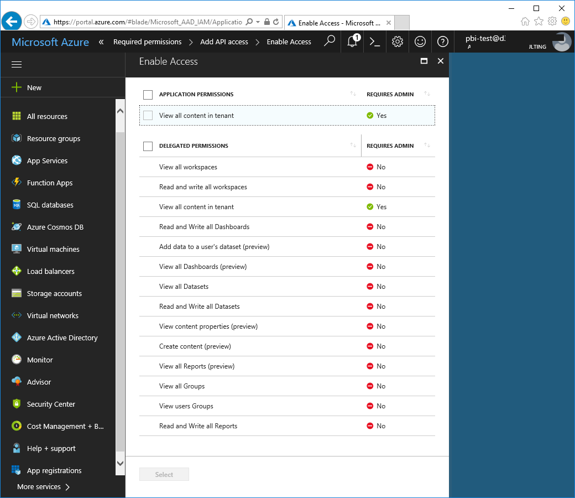Click the Monitor gauge icon
Screen dimensions: 575x498
[17, 360]
